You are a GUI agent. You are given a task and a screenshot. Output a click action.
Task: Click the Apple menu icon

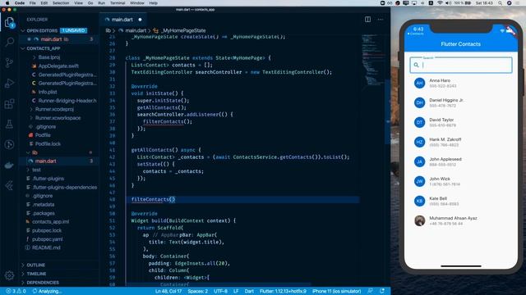(7, 3)
